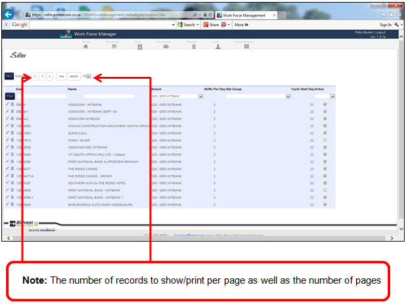Open the Personnel people icon
The width and height of the screenshot is (406, 304).
pyautogui.click(x=166, y=47)
